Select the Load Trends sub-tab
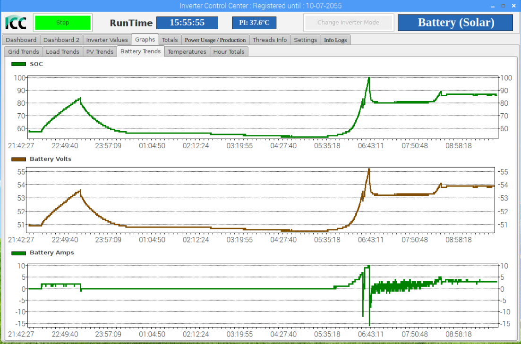 62,52
